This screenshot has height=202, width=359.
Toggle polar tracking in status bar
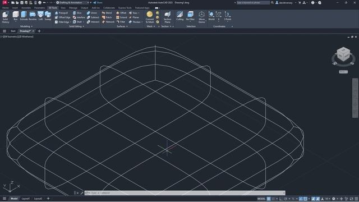(286, 199)
